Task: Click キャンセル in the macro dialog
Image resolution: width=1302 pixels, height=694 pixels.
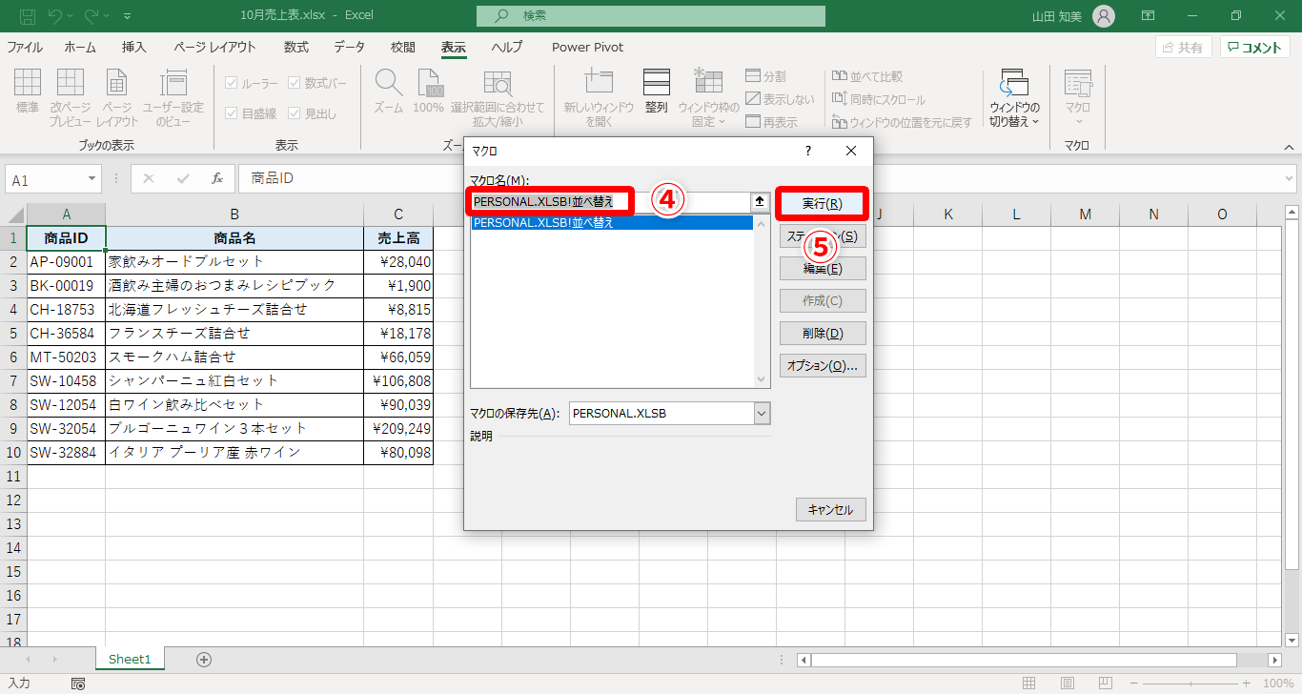Action: pyautogui.click(x=831, y=510)
